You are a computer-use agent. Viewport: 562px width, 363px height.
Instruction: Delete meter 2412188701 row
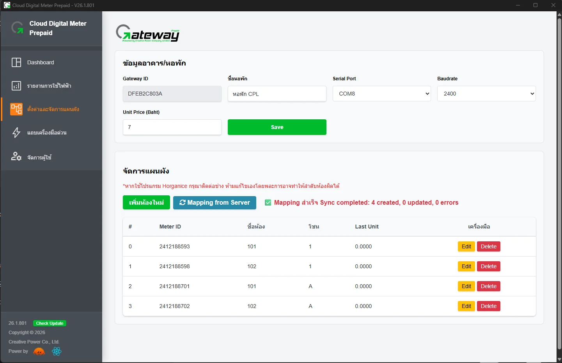(489, 286)
